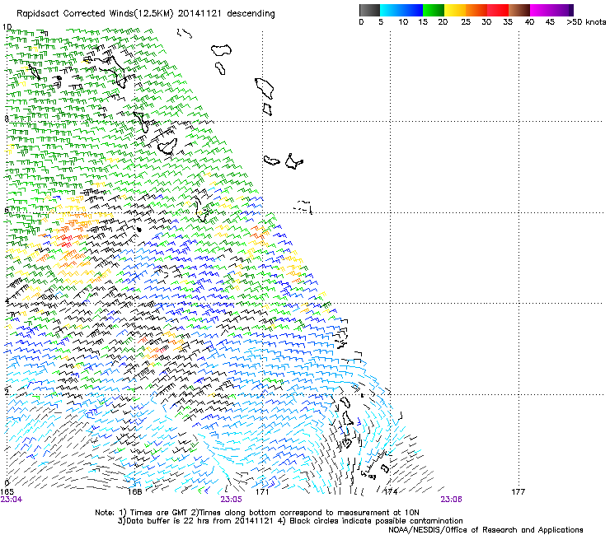Click the purple time label '23:05'
Image resolution: width=610 pixels, height=535 pixels.
231,500
